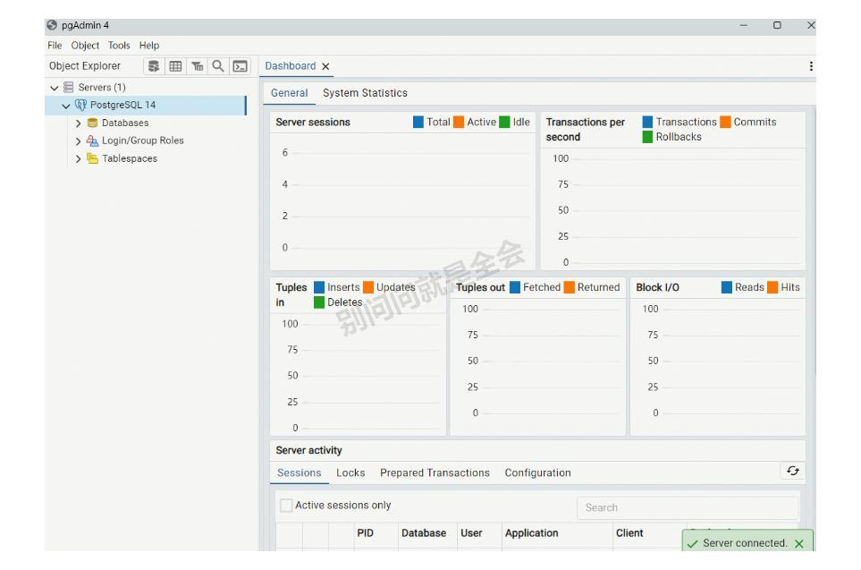Click the View Data table icon
This screenshot has height=570, width=861.
pyautogui.click(x=175, y=66)
